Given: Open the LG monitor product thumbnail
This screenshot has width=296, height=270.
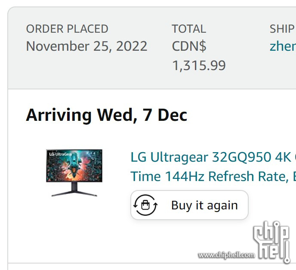Looking at the screenshot, I should click(x=74, y=173).
